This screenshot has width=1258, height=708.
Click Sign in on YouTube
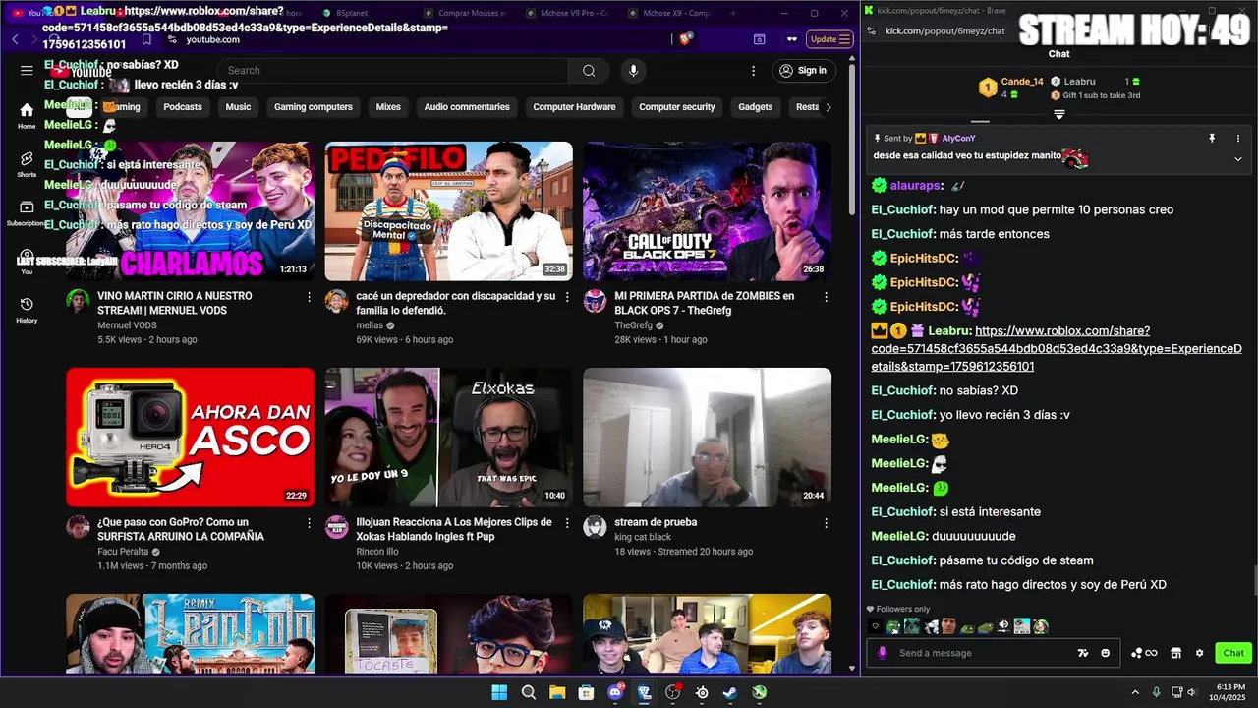tap(802, 71)
